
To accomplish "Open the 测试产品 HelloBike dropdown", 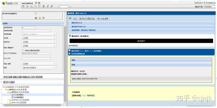I will pos(209,7).
